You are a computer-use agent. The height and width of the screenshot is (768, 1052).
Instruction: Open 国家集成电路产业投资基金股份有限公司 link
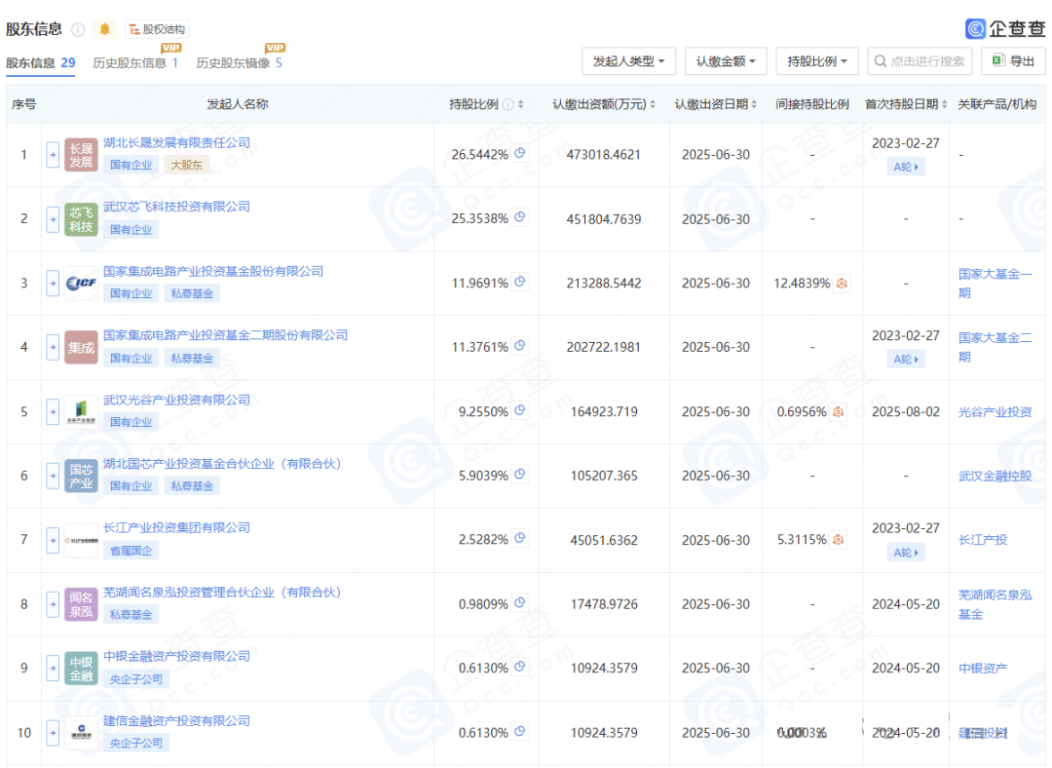[213, 271]
